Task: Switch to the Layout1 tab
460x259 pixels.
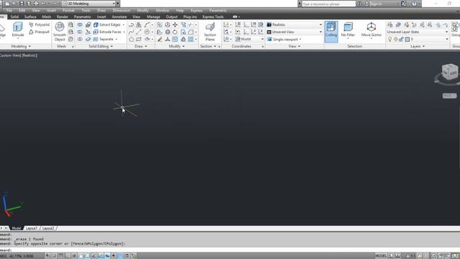Action: pyautogui.click(x=32, y=228)
